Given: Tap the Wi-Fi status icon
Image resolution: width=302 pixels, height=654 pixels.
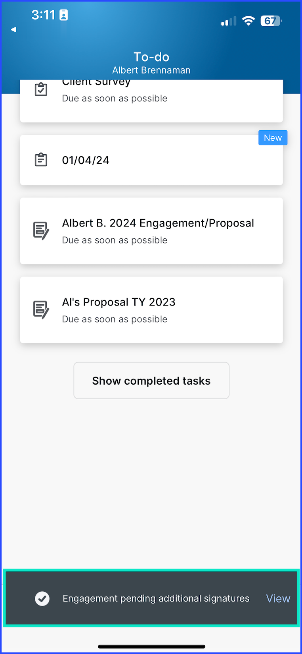Looking at the screenshot, I should [248, 21].
